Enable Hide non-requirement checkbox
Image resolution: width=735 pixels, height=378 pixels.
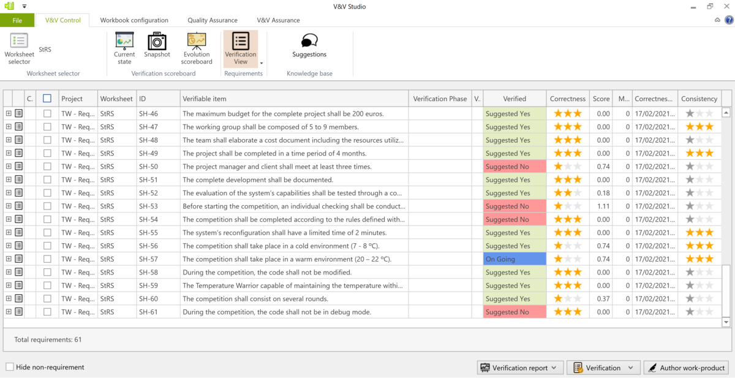[10, 367]
